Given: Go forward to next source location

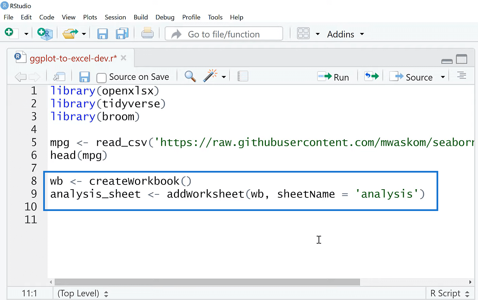Looking at the screenshot, I should tap(34, 77).
